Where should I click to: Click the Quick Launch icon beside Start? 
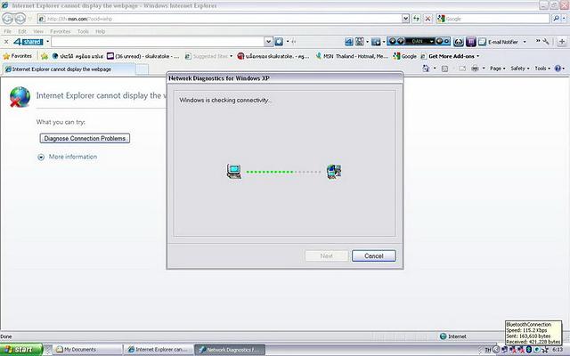click(x=48, y=350)
